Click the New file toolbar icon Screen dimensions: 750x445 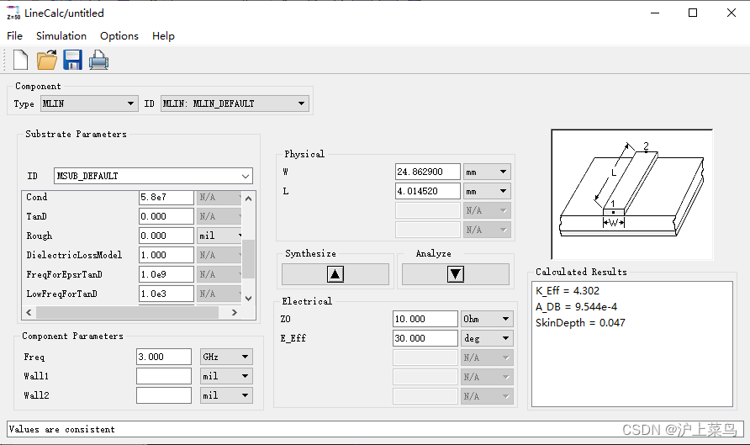(x=20, y=60)
